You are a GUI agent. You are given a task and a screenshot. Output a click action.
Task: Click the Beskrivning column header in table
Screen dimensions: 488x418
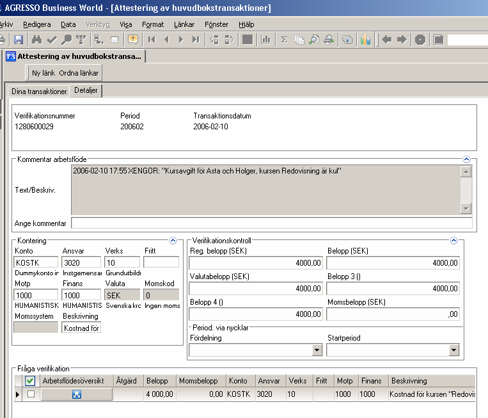click(x=432, y=381)
